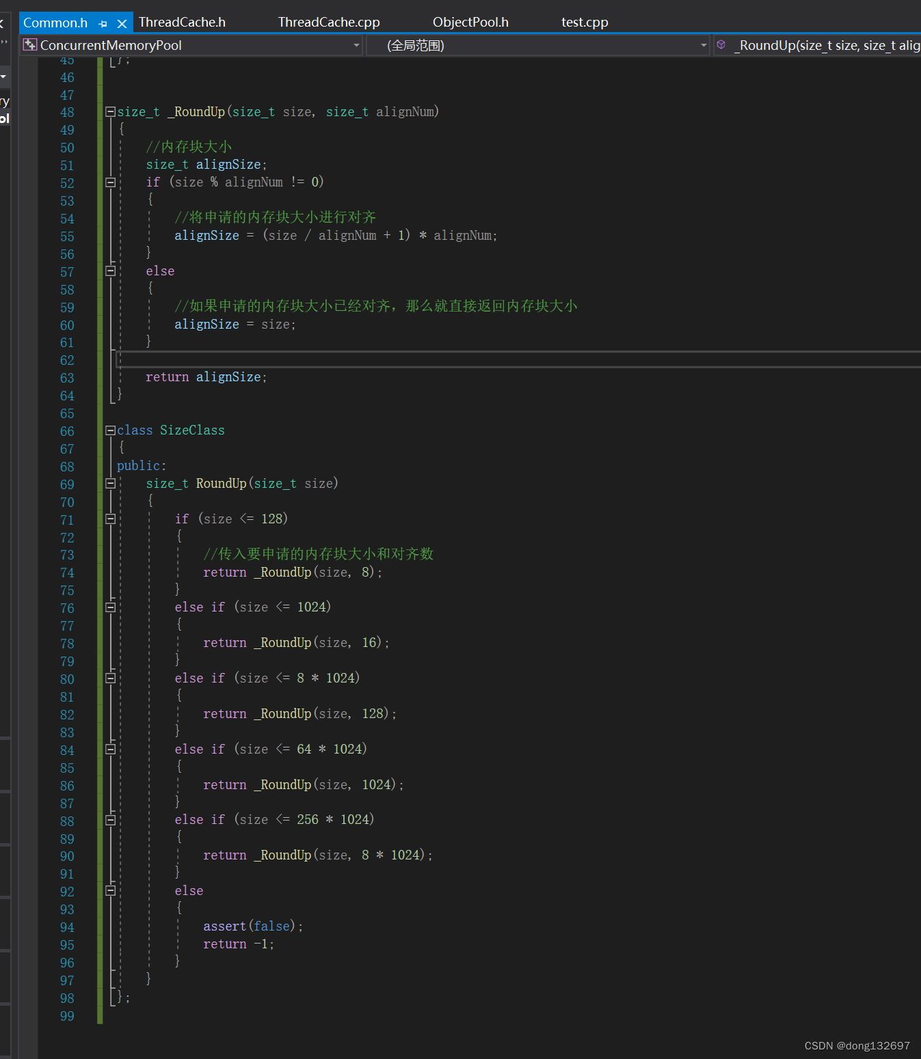The width and height of the screenshot is (921, 1059).
Task: Click the alignSize computation on line 55
Action: pos(336,236)
